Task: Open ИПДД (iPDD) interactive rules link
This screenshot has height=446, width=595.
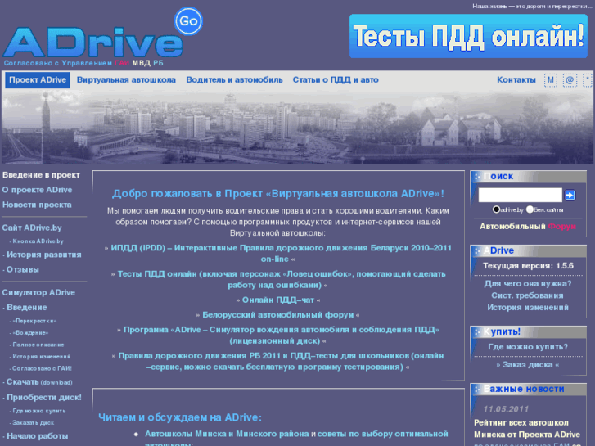Action: [281, 254]
